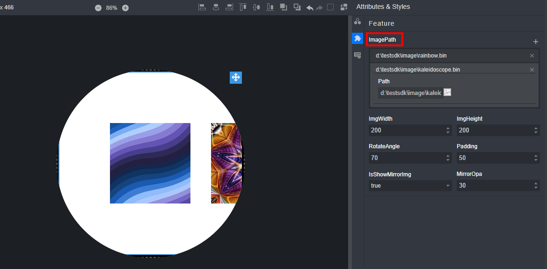Browse for image next to Path field
Screen dimensions: 547x269
tap(447, 92)
